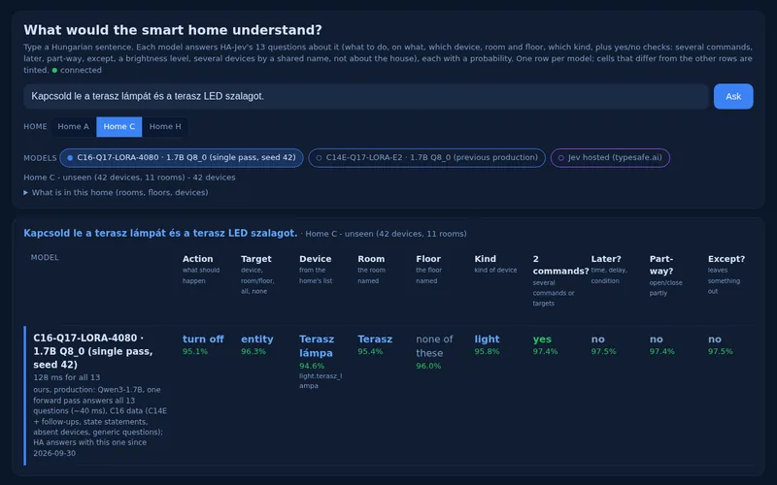The width and height of the screenshot is (777, 485).
Task: Switch to the Home A tab
Action: tap(74, 127)
